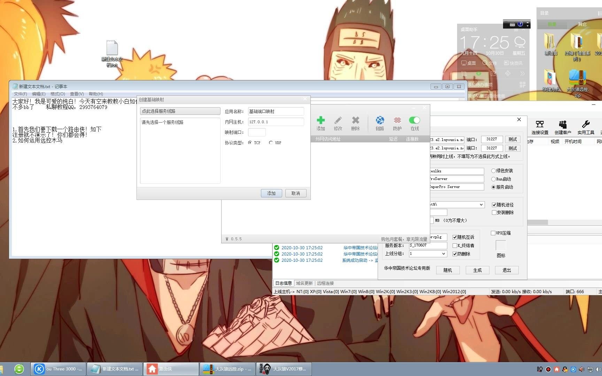Open the 编辑(E) menu in Notepad
The image size is (602, 376).
[x=39, y=94]
